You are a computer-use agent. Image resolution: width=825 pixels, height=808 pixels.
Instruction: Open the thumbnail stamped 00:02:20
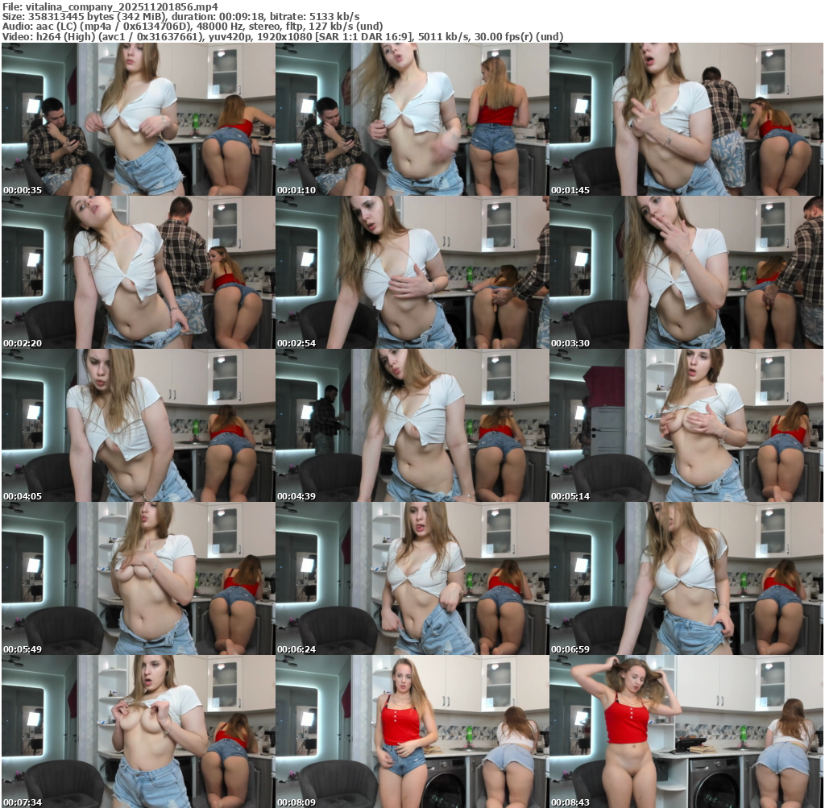(x=138, y=272)
